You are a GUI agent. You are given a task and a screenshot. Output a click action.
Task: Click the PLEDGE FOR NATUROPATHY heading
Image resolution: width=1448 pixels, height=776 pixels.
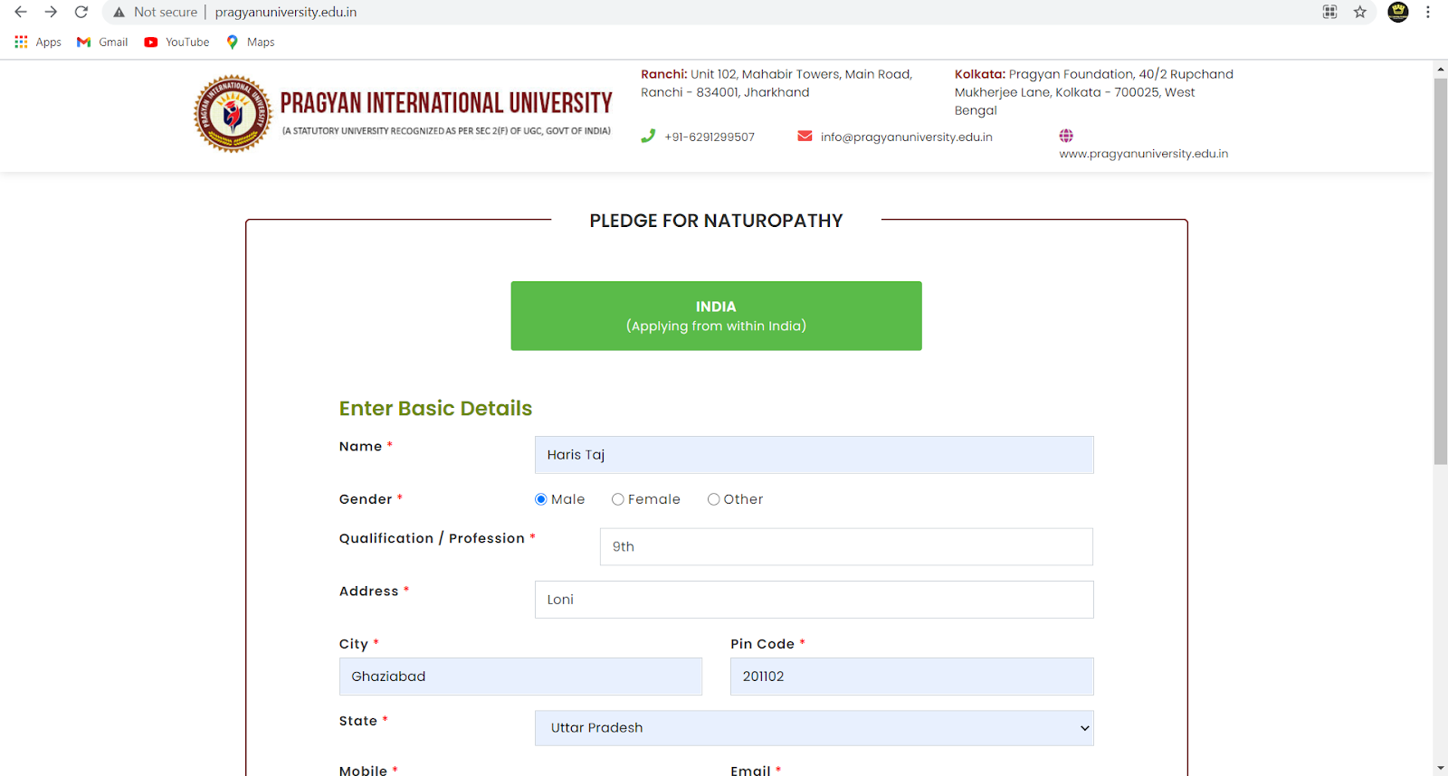pos(716,221)
